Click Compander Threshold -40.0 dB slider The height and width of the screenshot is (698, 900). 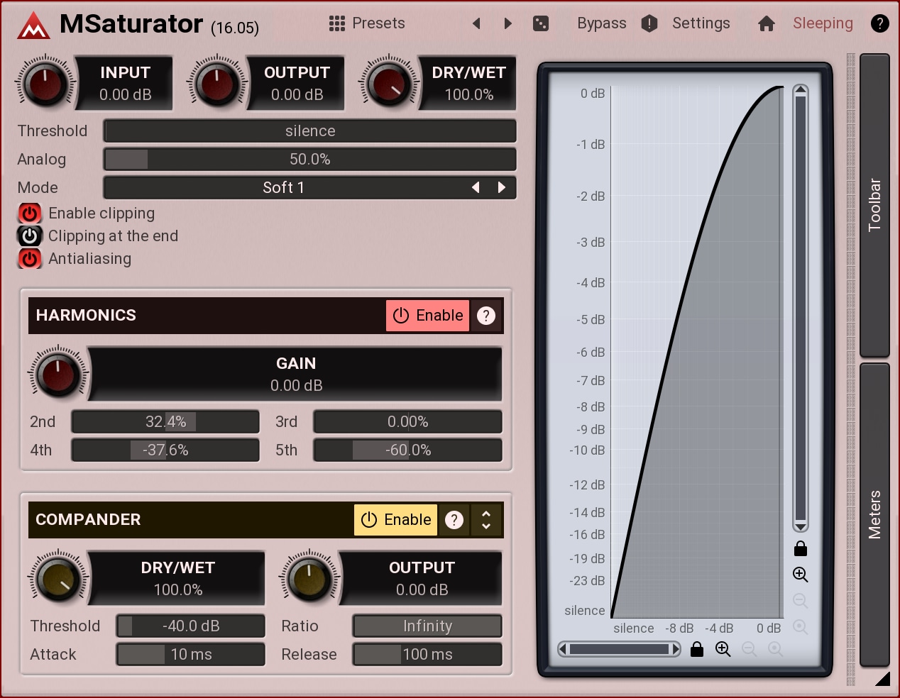[191, 626]
